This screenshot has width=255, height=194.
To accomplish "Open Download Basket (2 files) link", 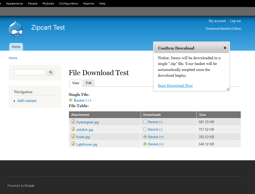I will 223,29.
